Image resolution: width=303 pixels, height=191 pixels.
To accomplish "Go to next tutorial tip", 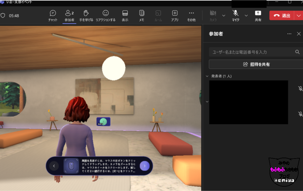I will 144,166.
